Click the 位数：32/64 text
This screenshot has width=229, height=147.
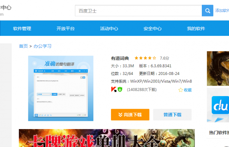tap(122, 73)
